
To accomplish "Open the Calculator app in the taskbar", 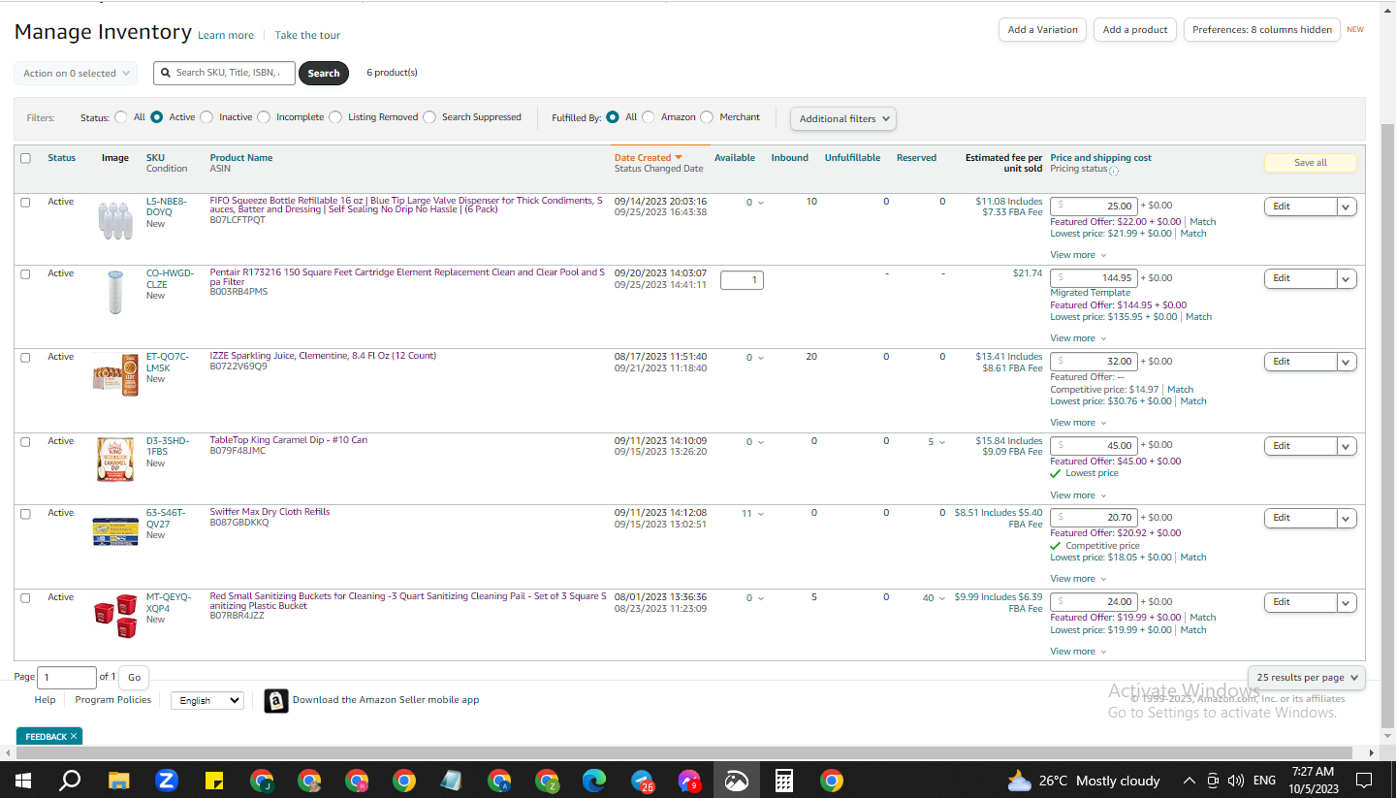I will tap(784, 781).
